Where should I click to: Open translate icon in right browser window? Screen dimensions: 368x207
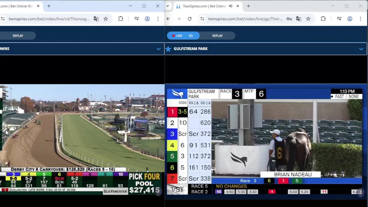pyautogui.click(x=299, y=19)
